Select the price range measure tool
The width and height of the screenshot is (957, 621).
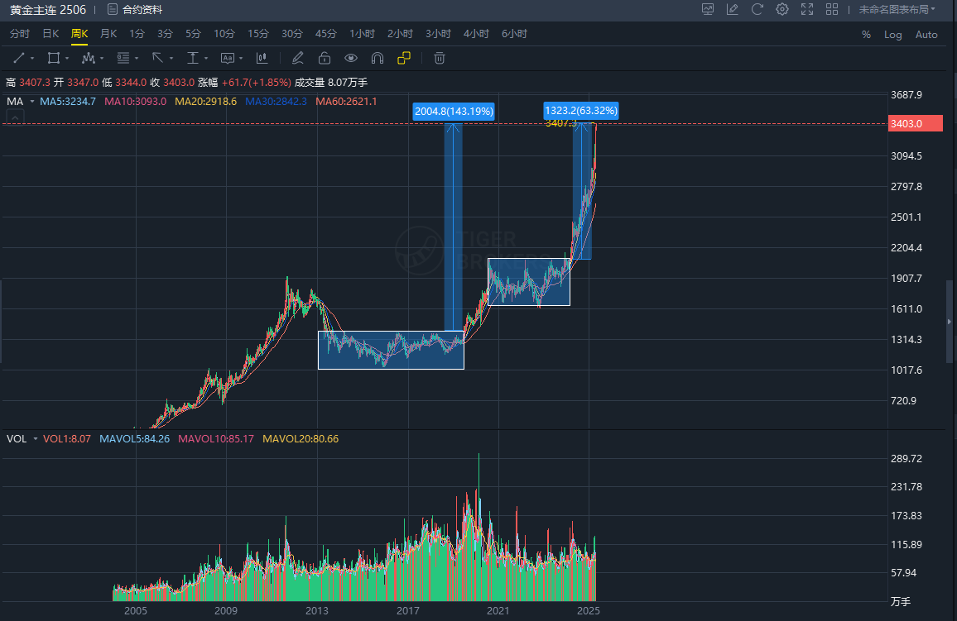pyautogui.click(x=193, y=58)
